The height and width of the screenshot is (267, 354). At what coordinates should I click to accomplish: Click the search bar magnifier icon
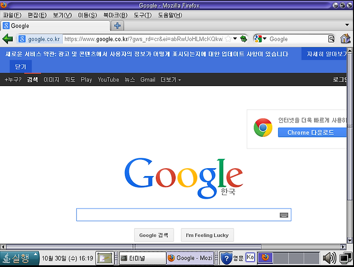pyautogui.click(x=331, y=39)
